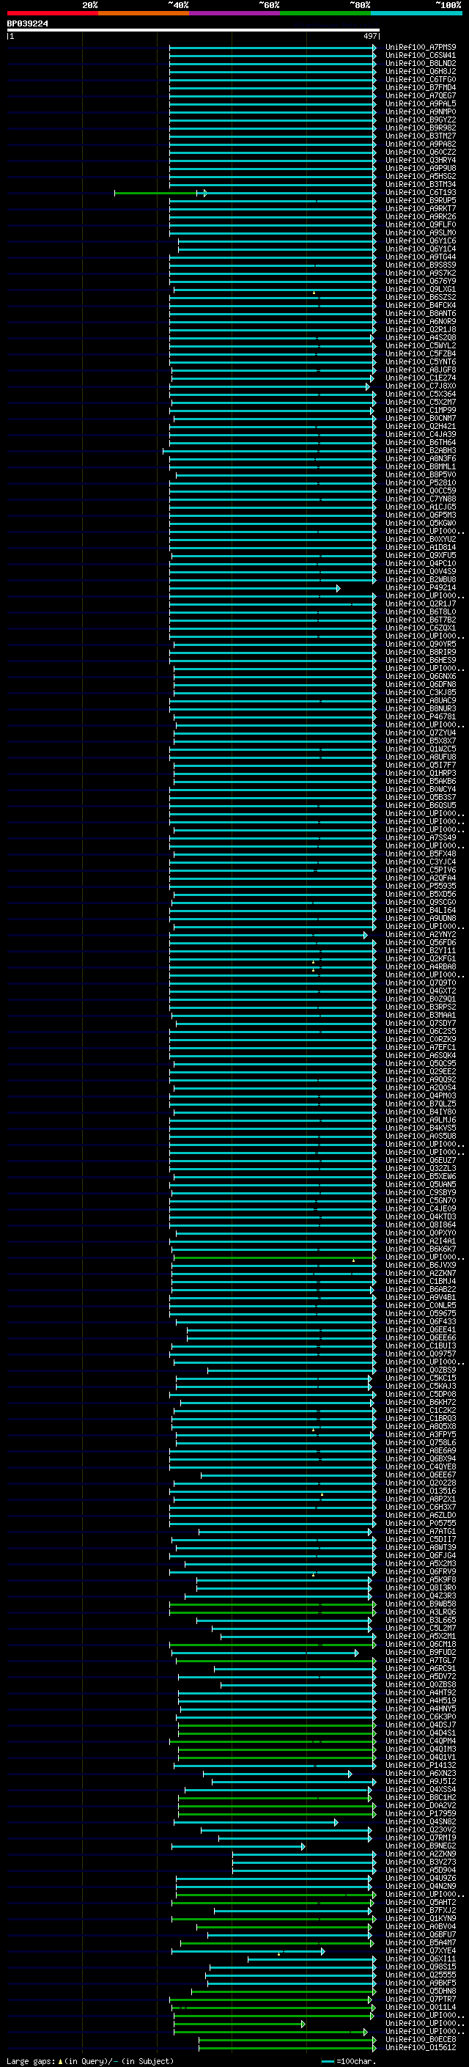Open hit UniRef100_P49214
469x2067 pixels.
tap(421, 588)
